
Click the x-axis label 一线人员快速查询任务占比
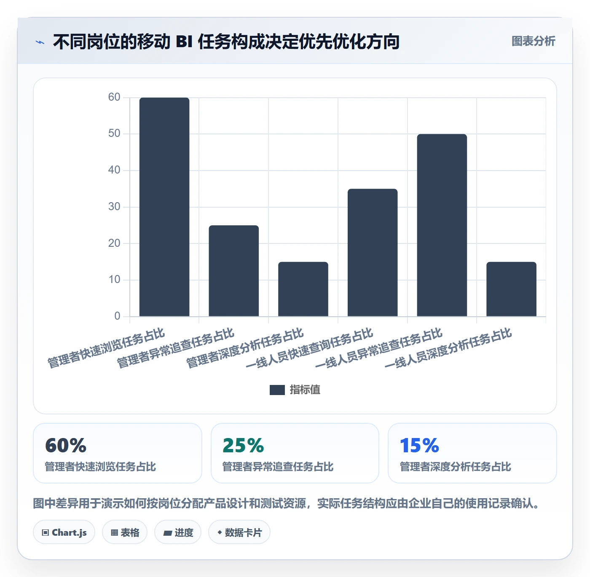(309, 348)
